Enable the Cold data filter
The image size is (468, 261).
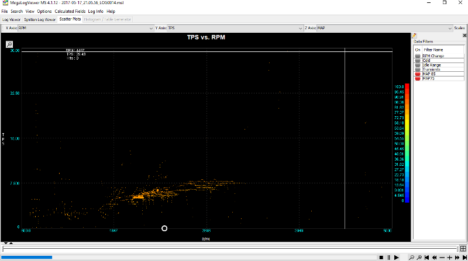click(x=418, y=60)
